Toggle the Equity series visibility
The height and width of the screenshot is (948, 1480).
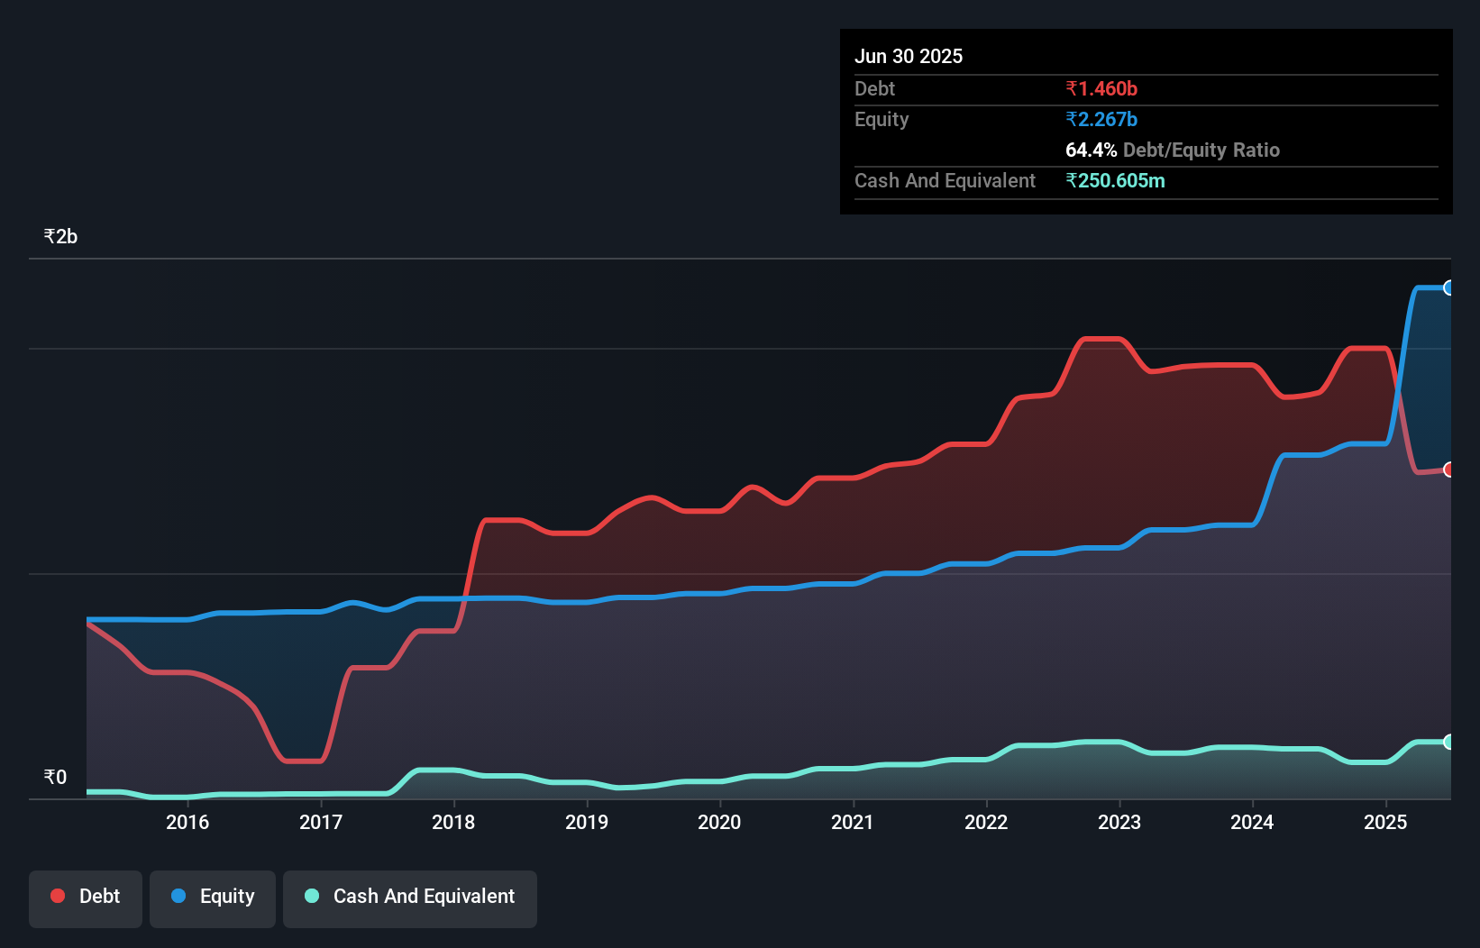click(212, 898)
